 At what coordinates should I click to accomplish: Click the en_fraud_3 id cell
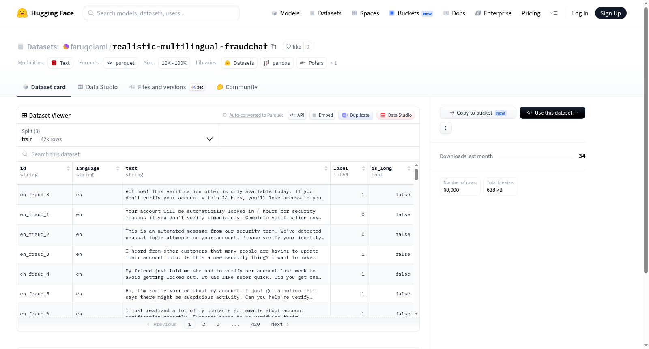point(45,254)
